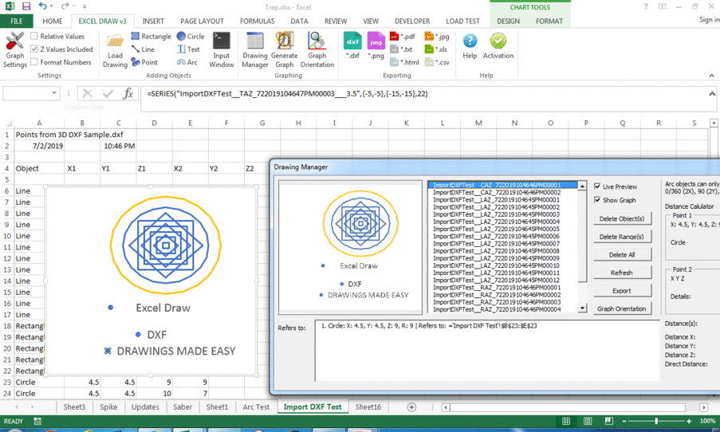Click the zoom slider handle
The image size is (720, 432).
pyautogui.click(x=656, y=421)
